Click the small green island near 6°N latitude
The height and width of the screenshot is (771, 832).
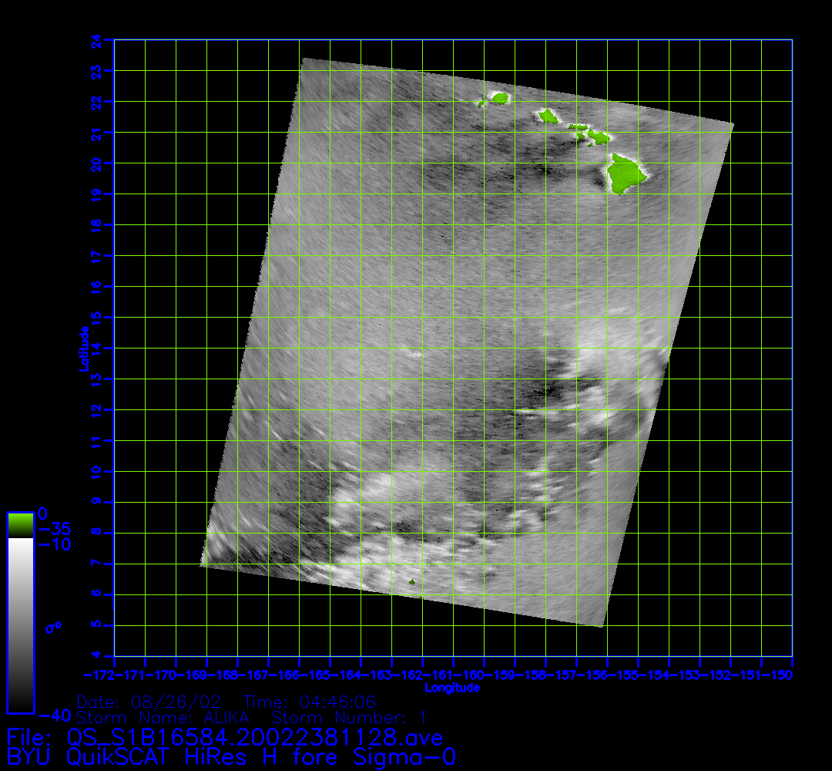point(412,582)
